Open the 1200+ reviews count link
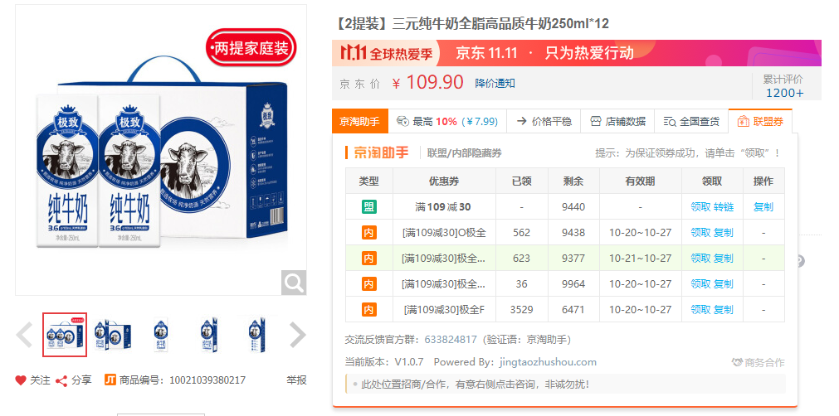The width and height of the screenshot is (839, 416). click(784, 93)
